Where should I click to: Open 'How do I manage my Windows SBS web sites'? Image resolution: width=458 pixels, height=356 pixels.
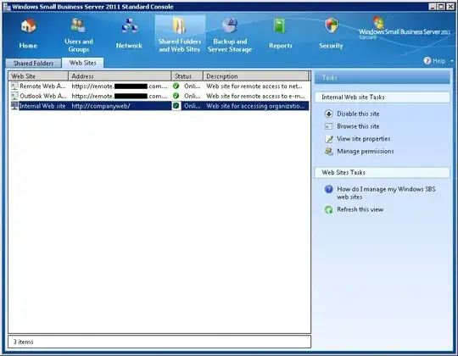pos(386,193)
